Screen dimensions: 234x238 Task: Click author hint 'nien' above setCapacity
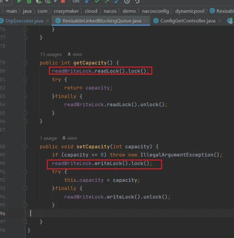pyautogui.click(x=70, y=138)
